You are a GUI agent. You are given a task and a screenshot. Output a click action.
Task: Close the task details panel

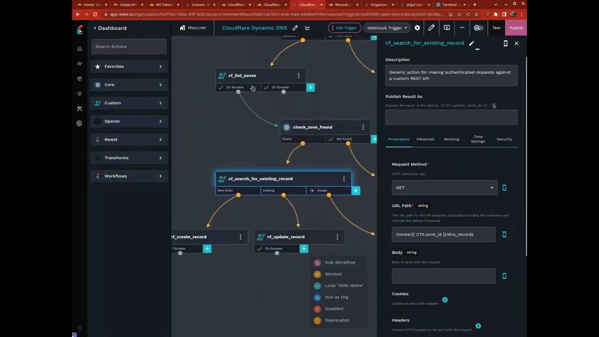[516, 43]
